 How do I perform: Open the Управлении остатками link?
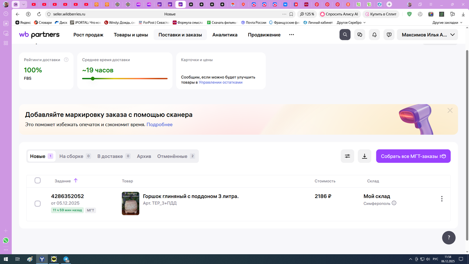point(220,82)
